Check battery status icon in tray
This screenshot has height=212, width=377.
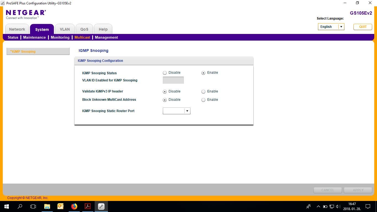(x=325, y=206)
